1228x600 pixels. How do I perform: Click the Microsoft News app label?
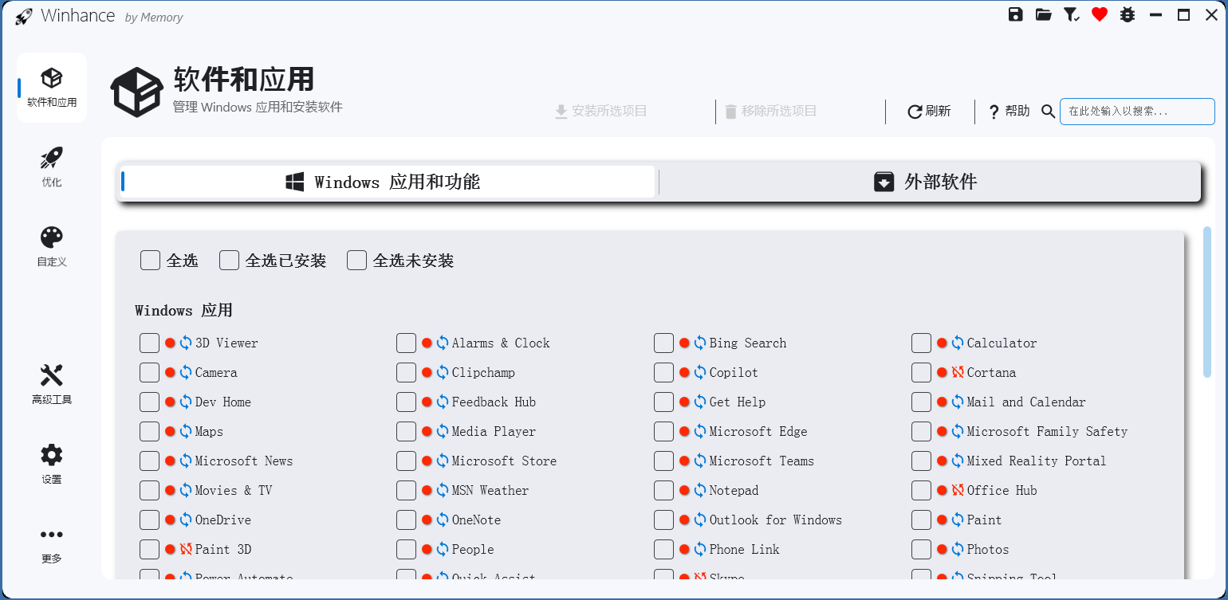click(x=244, y=461)
